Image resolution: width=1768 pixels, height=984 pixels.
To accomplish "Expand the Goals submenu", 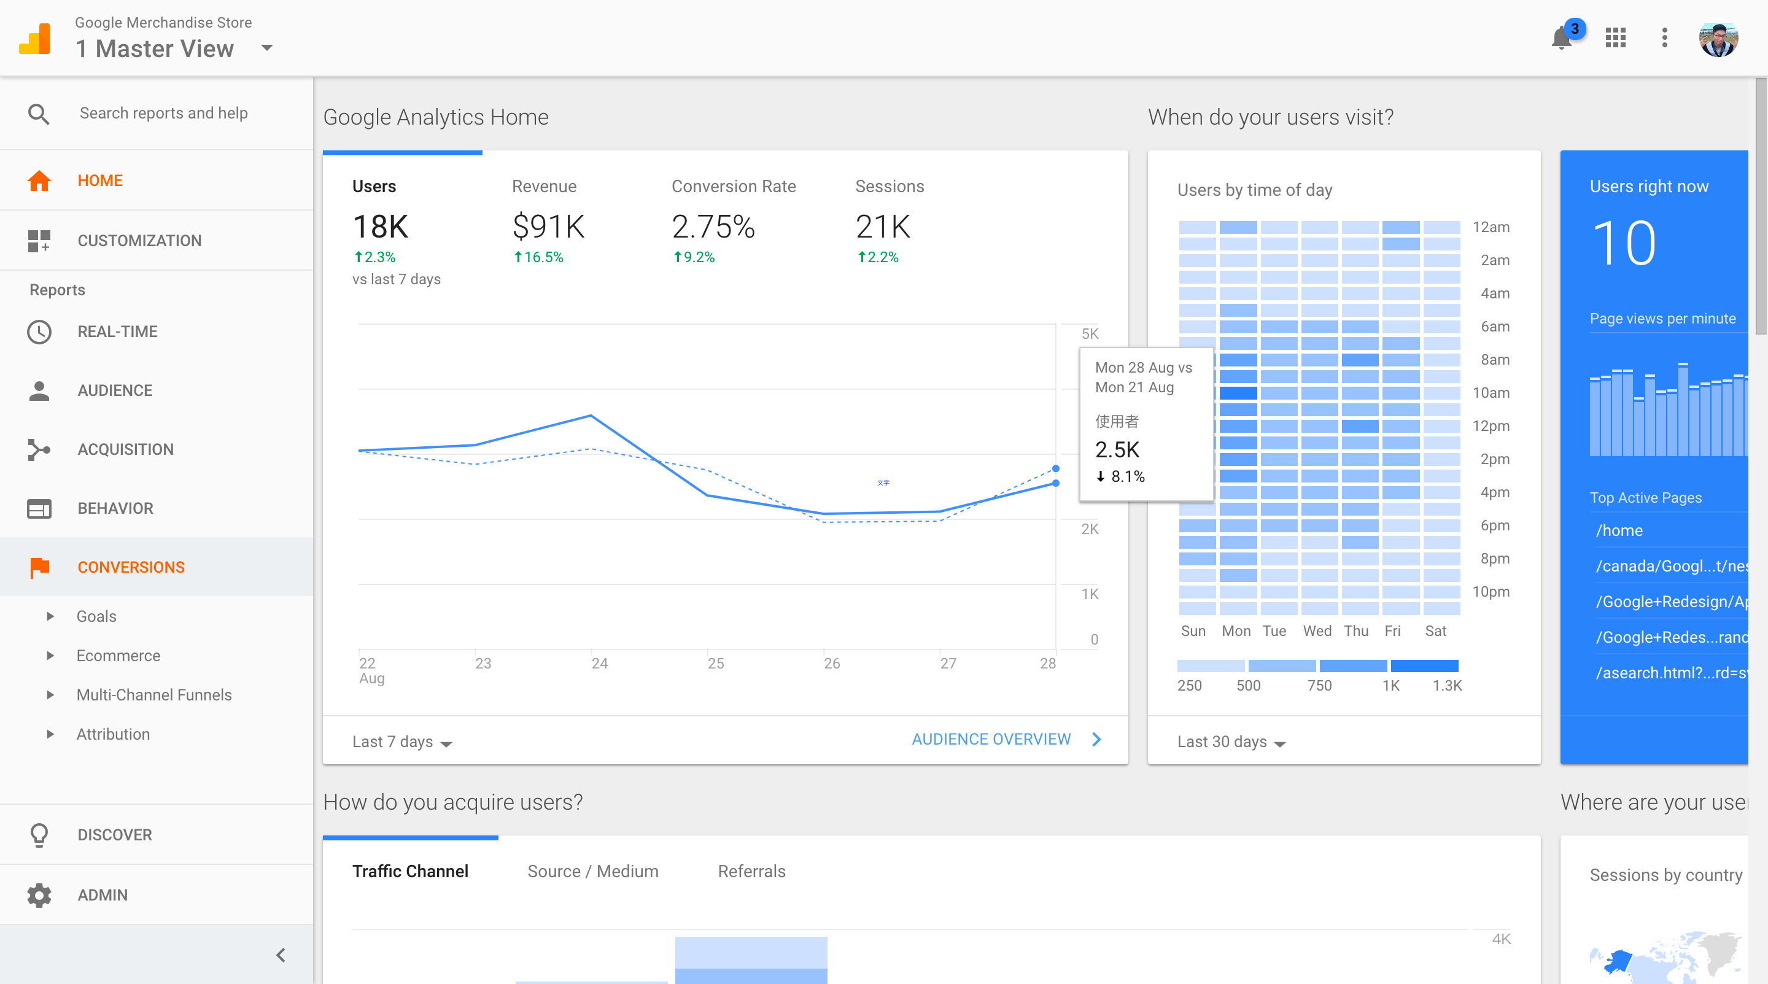I will 50,616.
